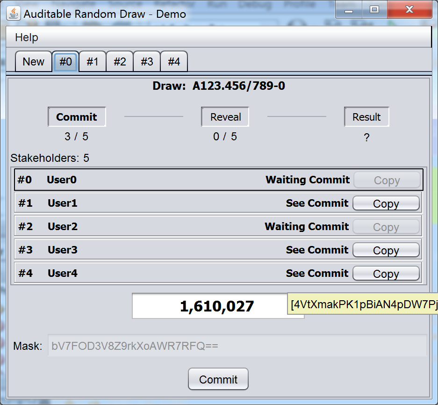Click the result question mark

(x=366, y=137)
